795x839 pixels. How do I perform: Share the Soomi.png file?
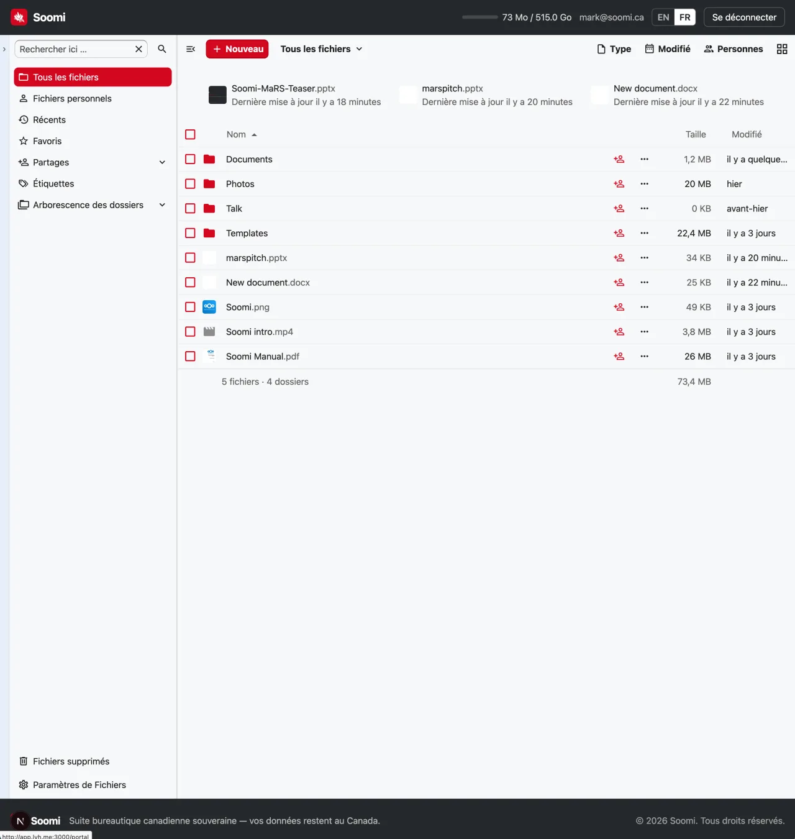tap(619, 307)
